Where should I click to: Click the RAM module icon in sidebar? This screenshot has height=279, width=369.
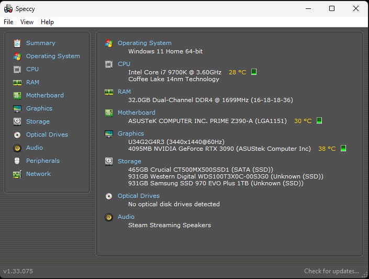(x=17, y=82)
